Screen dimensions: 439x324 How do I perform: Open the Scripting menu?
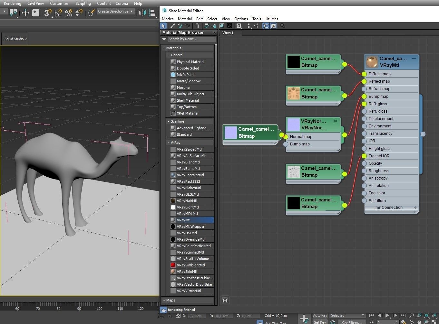pyautogui.click(x=83, y=4)
